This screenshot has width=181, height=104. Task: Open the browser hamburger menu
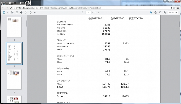[178, 8]
